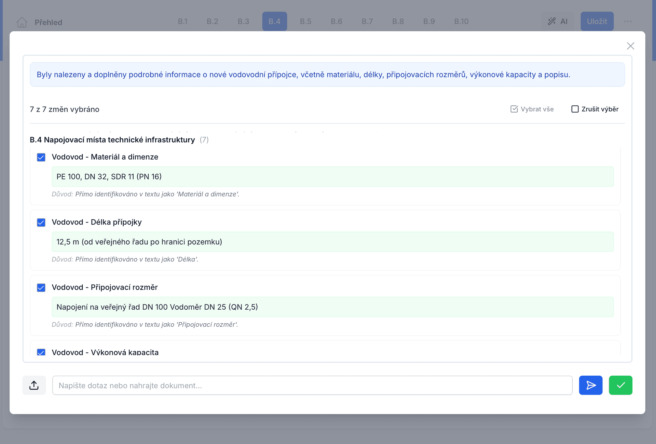Viewport: 656px width, 444px height.
Task: Open the three-dot more options menu
Action: (x=627, y=22)
